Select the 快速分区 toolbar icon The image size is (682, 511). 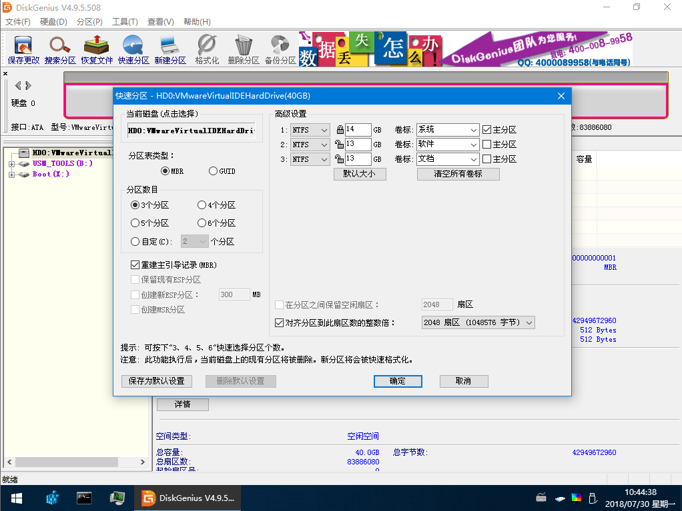click(x=133, y=50)
